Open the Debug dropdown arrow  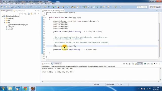pos(51,7)
